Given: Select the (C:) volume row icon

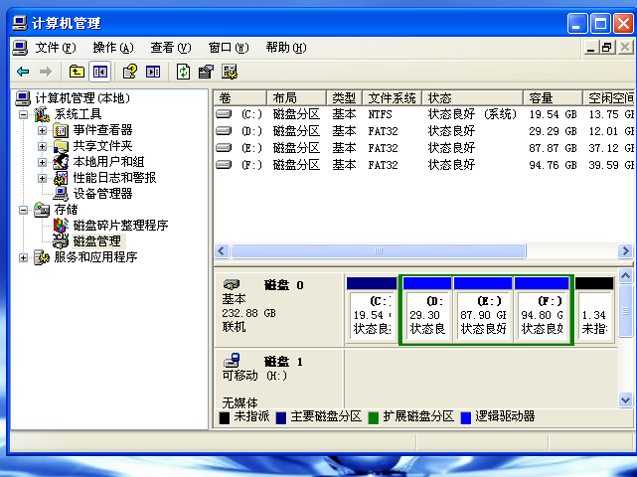Looking at the screenshot, I should click(x=225, y=114).
